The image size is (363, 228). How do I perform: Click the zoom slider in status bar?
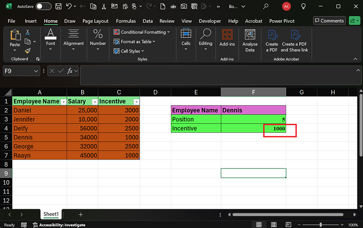321,224
